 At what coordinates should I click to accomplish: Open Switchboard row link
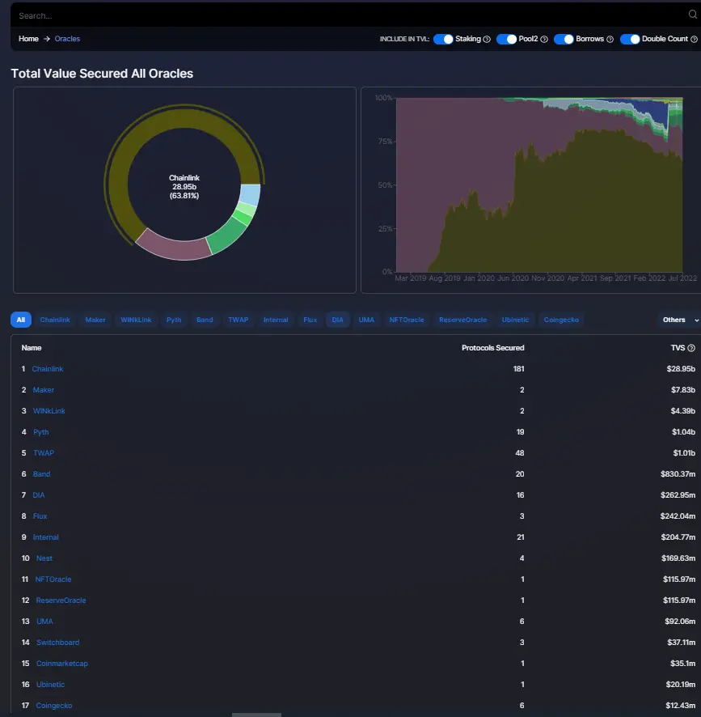pyautogui.click(x=57, y=643)
